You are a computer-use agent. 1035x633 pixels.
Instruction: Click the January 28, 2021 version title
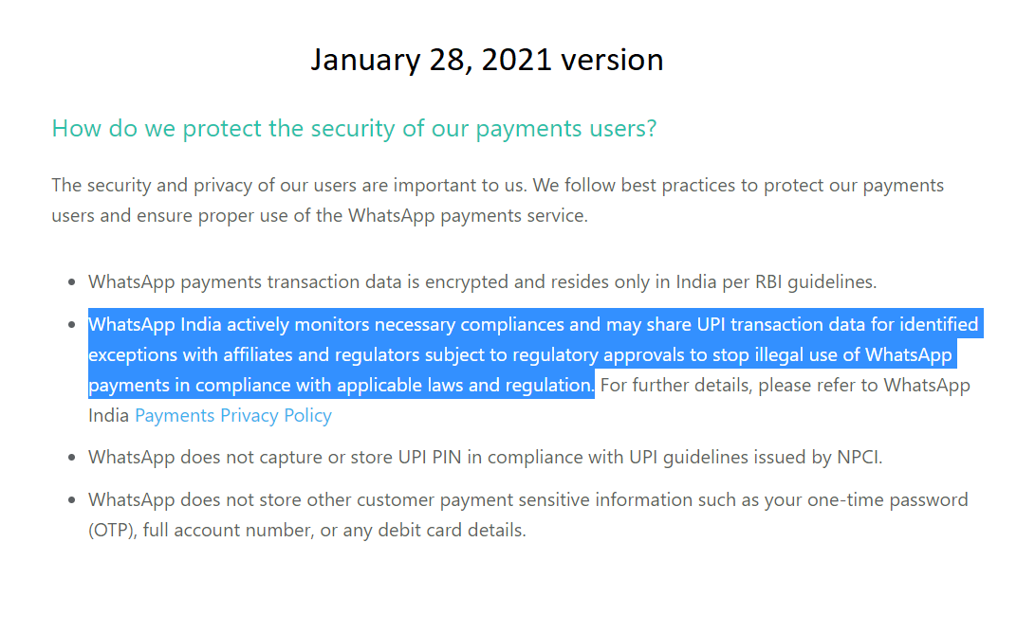487,60
